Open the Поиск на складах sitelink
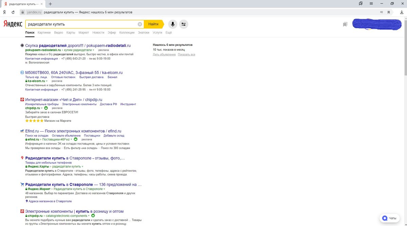Viewport: 407px width, 226px height. pos(37,135)
